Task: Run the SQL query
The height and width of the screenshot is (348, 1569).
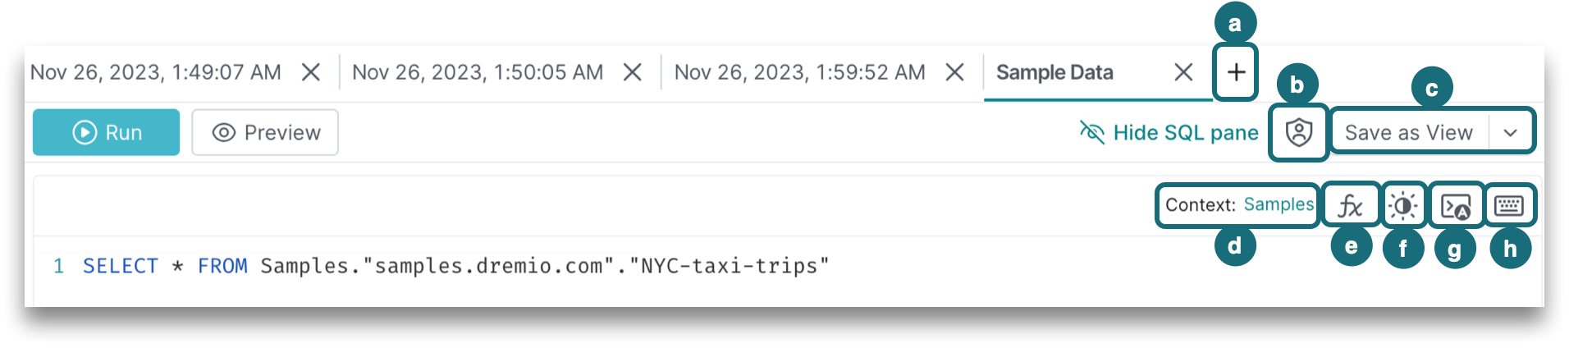Action: pyautogui.click(x=107, y=132)
